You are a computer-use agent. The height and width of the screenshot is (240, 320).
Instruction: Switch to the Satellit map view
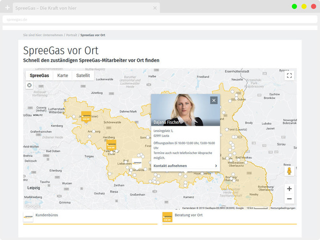click(x=83, y=75)
